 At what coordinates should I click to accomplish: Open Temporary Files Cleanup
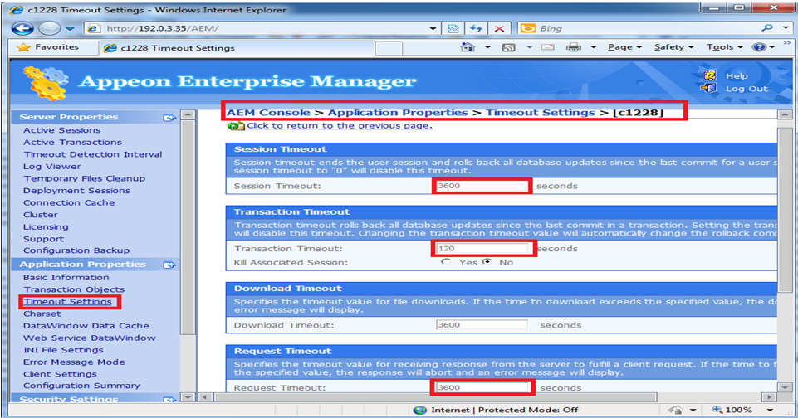pyautogui.click(x=84, y=178)
